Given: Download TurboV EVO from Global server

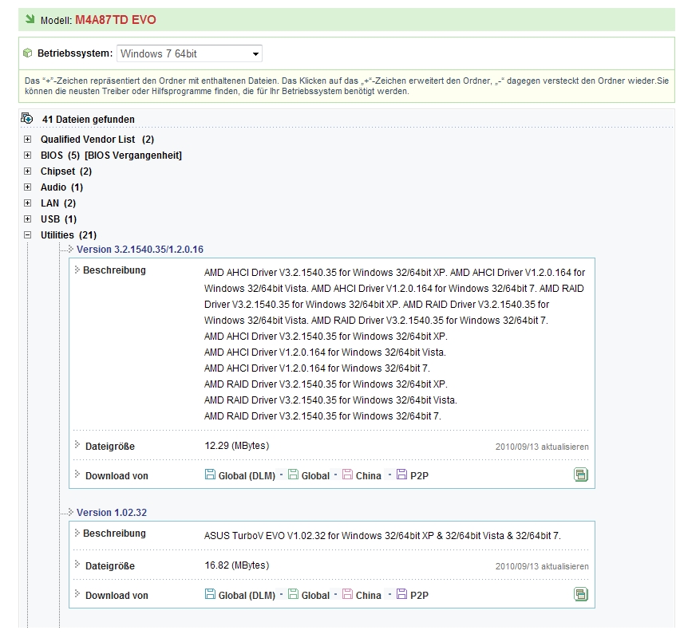Looking at the screenshot, I should click(x=315, y=596).
